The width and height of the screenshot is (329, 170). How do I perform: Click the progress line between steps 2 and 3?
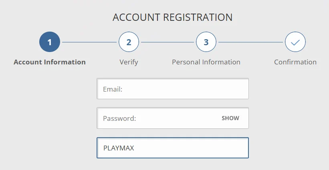[168, 42]
